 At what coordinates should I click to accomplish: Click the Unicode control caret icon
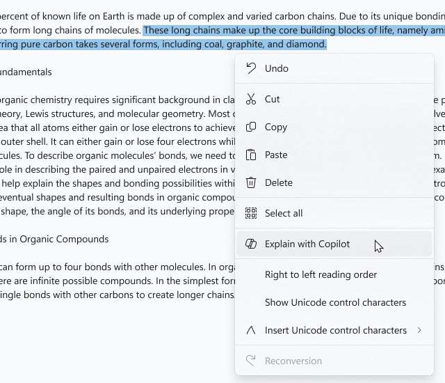pos(251,330)
